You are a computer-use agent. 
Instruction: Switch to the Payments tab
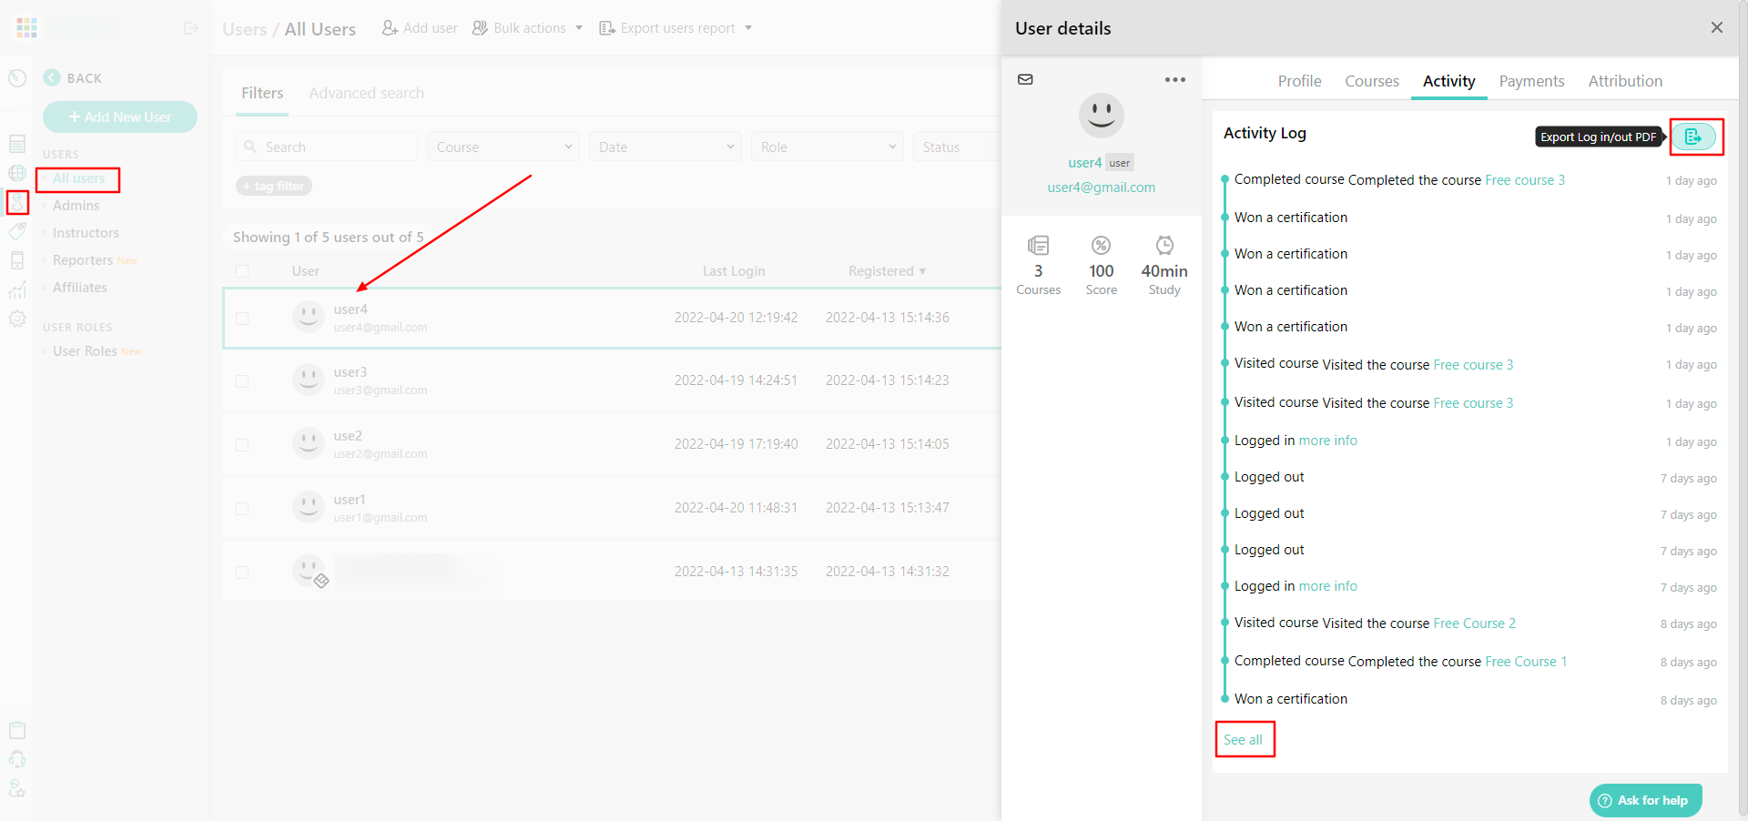1532,81
